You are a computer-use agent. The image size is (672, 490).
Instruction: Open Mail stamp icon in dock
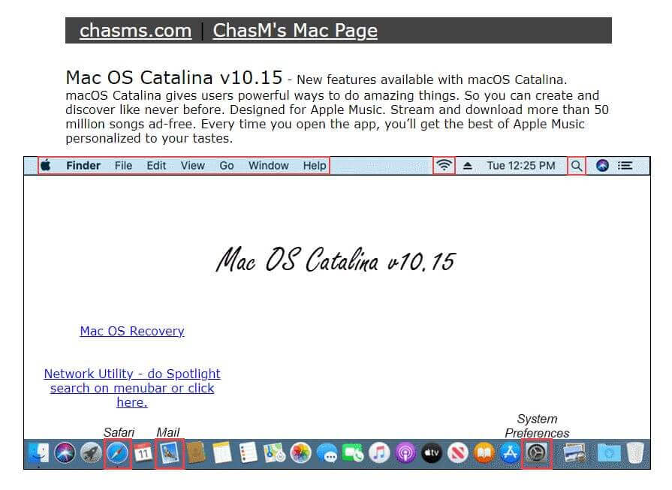pyautogui.click(x=169, y=453)
